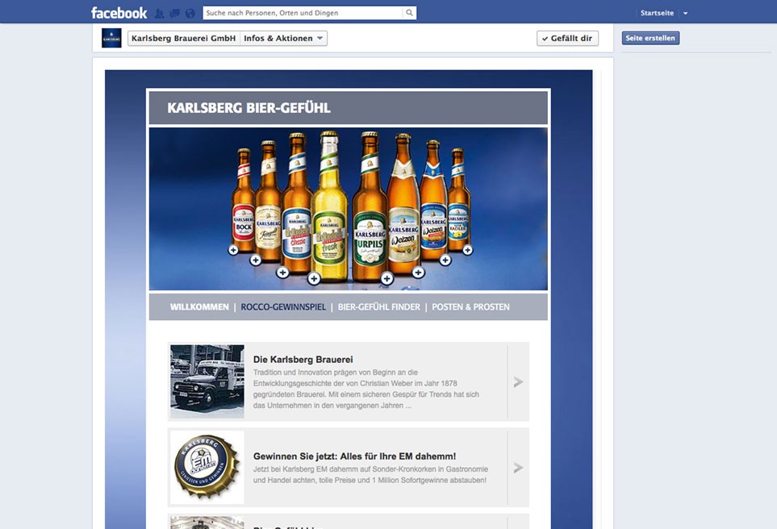Select the Posten & Prosten tab

point(470,307)
